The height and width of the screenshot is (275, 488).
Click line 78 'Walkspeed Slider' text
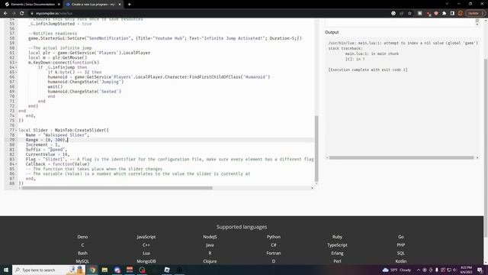(x=66, y=135)
